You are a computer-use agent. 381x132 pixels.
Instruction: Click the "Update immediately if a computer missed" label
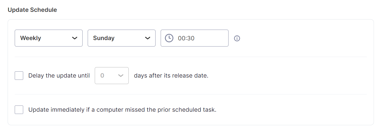pos(122,110)
